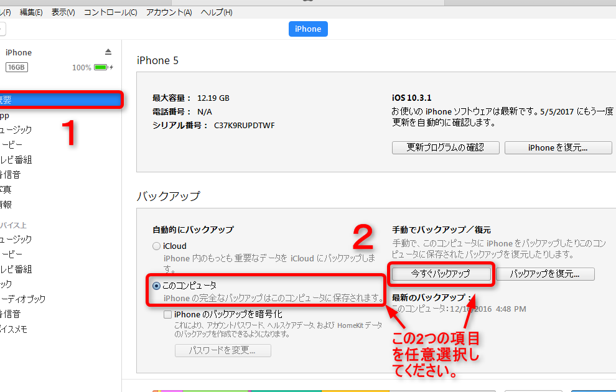Eject the iPhone using the sidebar eject icon
Image resolution: width=616 pixels, height=392 pixels.
(108, 52)
